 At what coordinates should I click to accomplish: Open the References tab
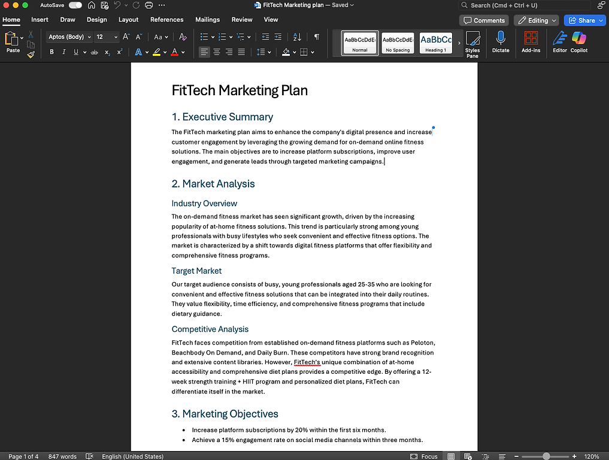point(166,19)
